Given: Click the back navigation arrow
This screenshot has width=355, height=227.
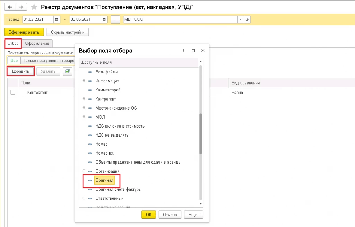Looking at the screenshot, I should (x=10, y=7).
